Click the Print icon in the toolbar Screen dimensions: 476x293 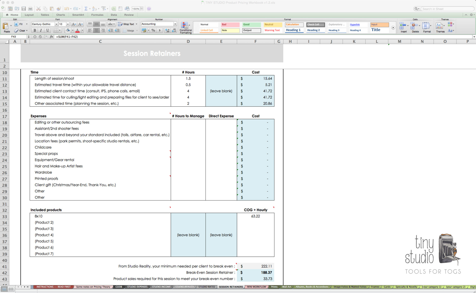(30, 9)
